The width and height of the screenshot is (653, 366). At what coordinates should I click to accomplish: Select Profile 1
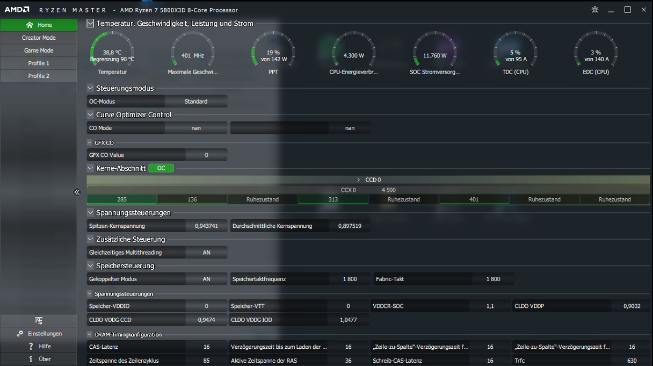pos(39,63)
